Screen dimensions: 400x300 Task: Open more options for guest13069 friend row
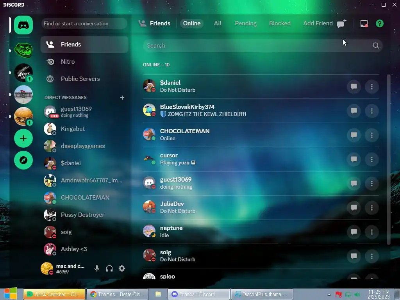coord(372,184)
